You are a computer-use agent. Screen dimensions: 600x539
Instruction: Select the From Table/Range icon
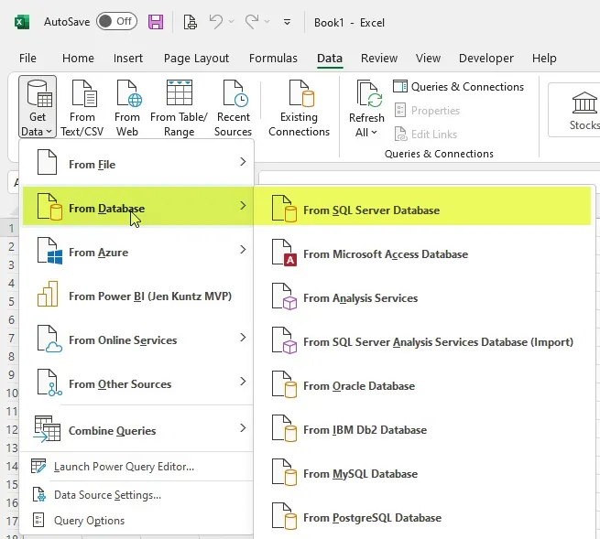tap(179, 94)
